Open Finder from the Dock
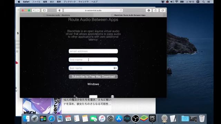221x124 pixels. (x=26, y=118)
